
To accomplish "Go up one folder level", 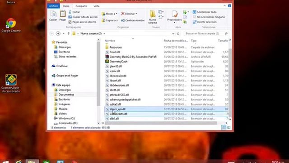I will pos(69,34).
